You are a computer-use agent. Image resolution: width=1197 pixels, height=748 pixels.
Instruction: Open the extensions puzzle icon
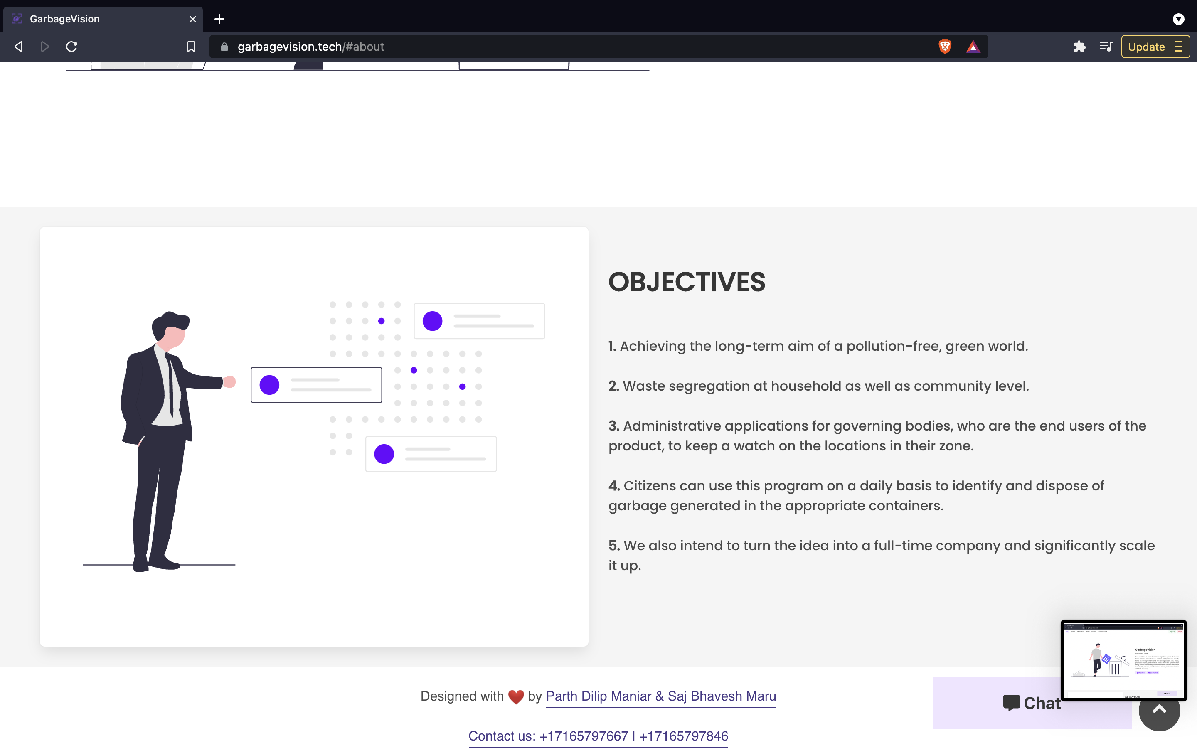click(x=1079, y=47)
